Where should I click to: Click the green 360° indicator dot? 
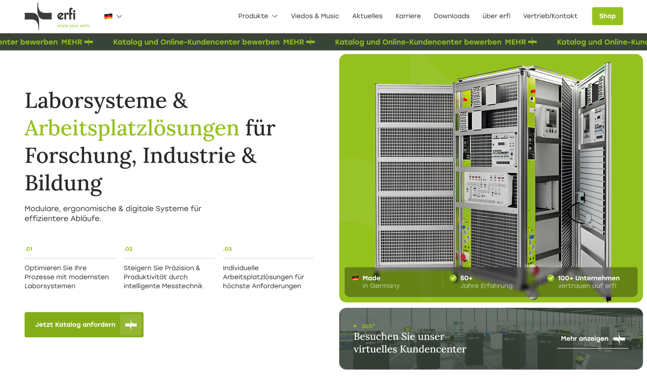355,325
